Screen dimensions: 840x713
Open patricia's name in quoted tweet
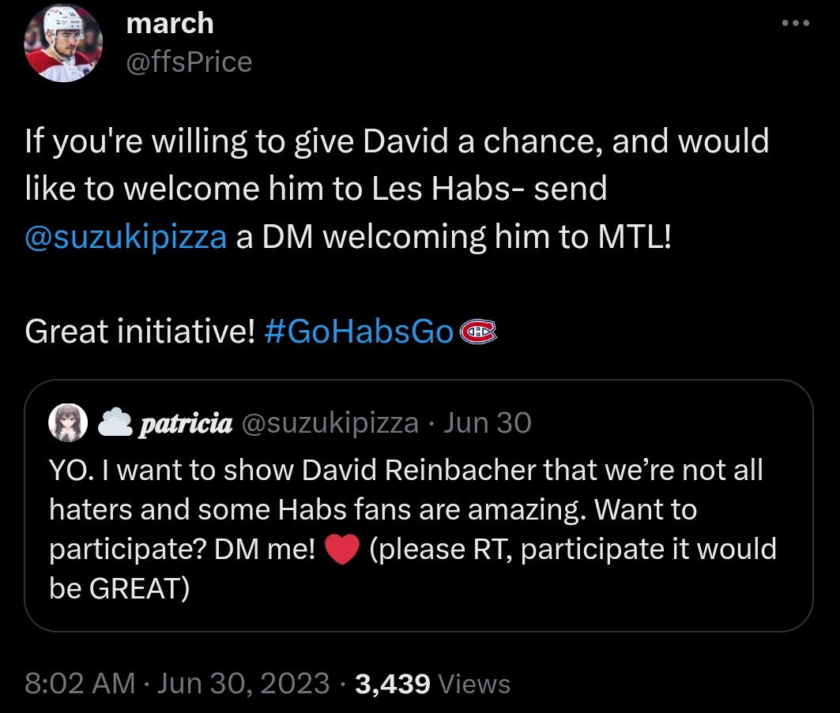click(185, 424)
